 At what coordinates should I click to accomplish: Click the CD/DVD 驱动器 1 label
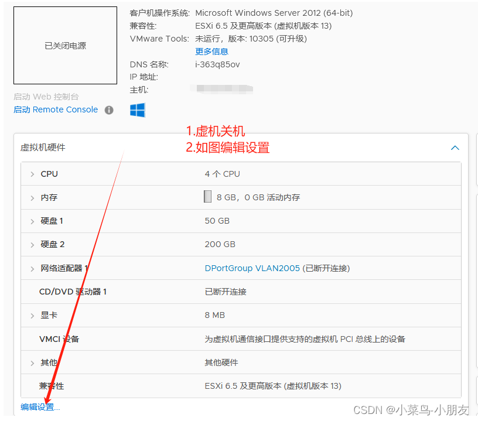(73, 292)
